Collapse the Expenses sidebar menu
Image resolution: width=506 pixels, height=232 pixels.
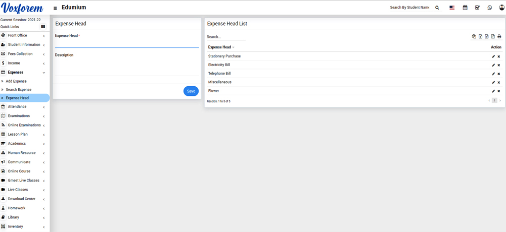[16, 73]
